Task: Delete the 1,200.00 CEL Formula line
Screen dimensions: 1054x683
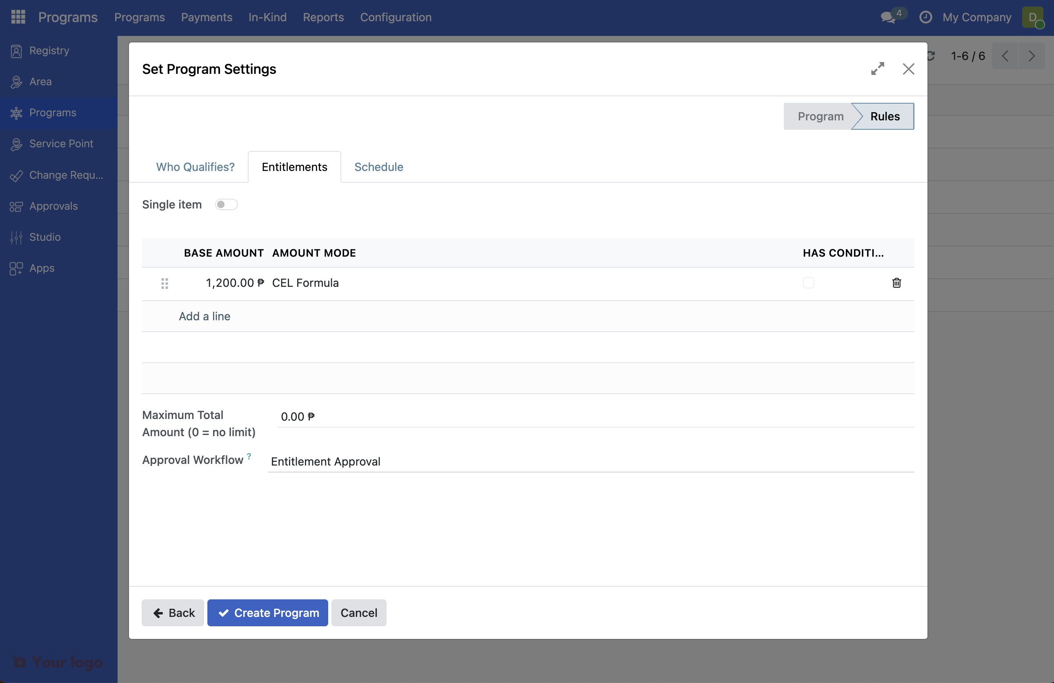Action: [897, 283]
